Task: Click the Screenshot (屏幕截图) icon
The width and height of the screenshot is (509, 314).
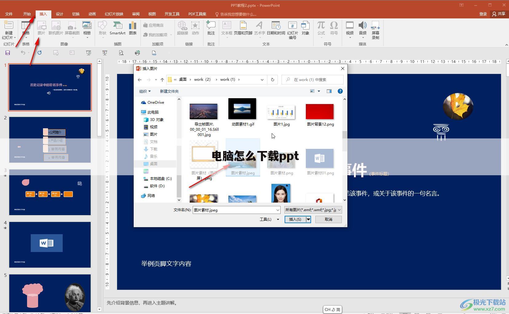Action: point(72,29)
